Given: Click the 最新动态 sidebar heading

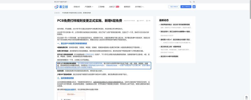Looking at the screenshot, I should tap(164, 20).
